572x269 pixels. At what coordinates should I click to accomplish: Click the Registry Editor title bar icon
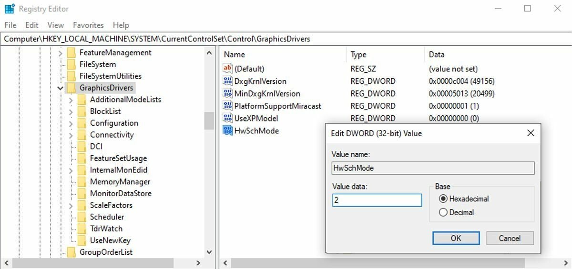point(10,9)
